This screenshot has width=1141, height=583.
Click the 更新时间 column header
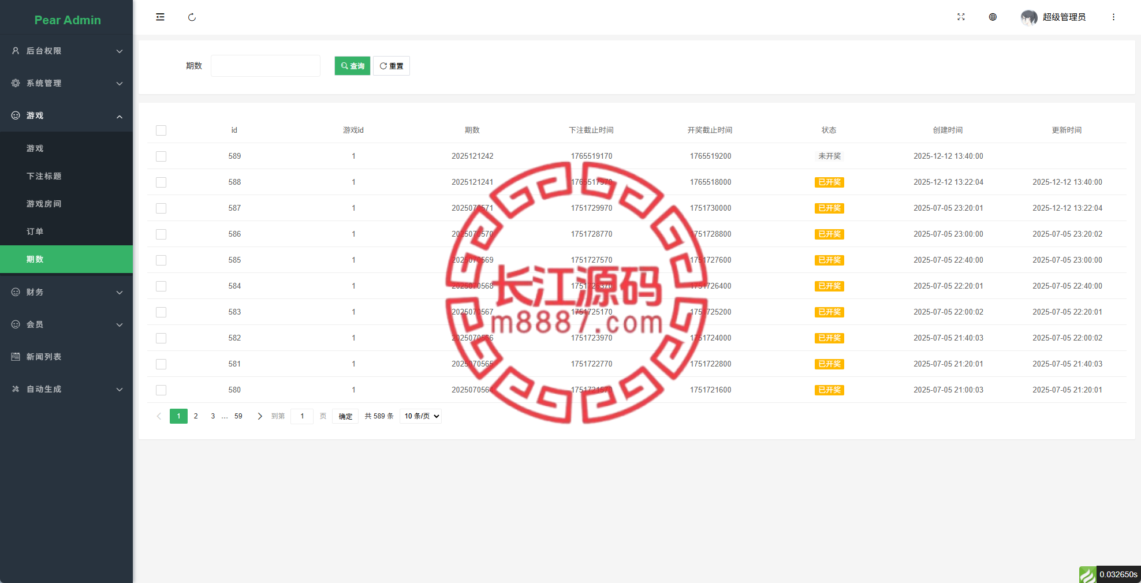point(1067,130)
